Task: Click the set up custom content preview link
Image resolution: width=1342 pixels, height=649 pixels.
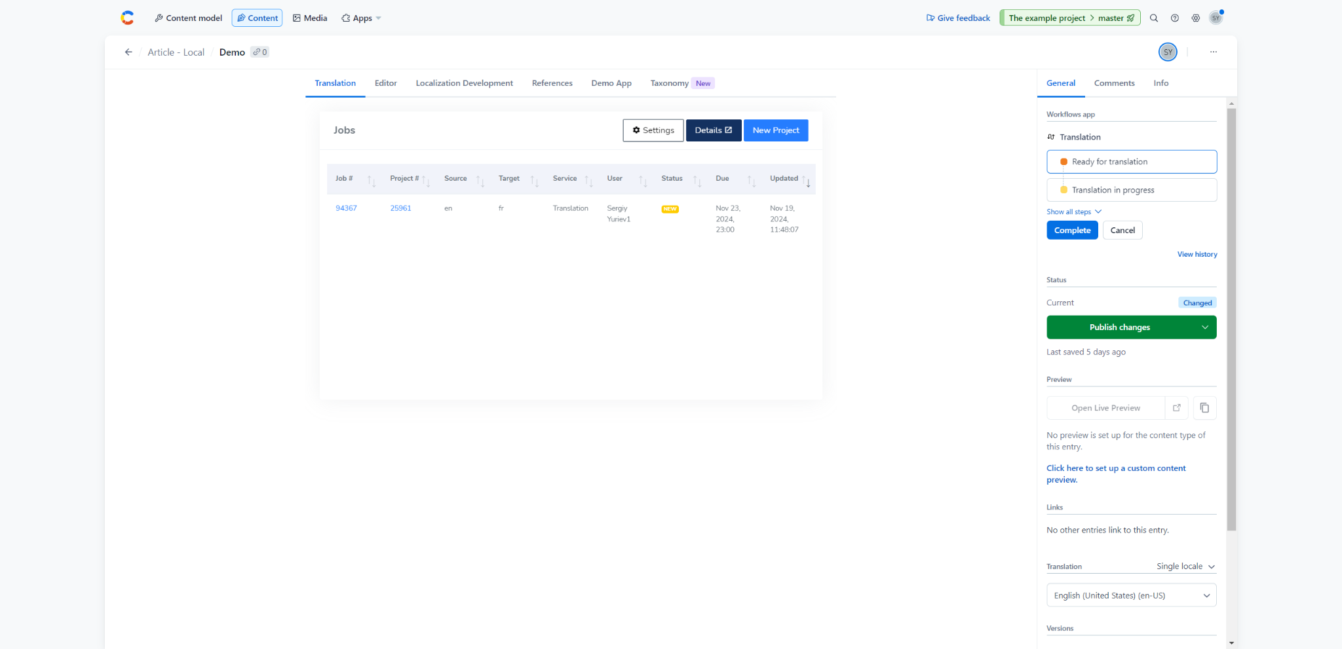Action: [1116, 474]
